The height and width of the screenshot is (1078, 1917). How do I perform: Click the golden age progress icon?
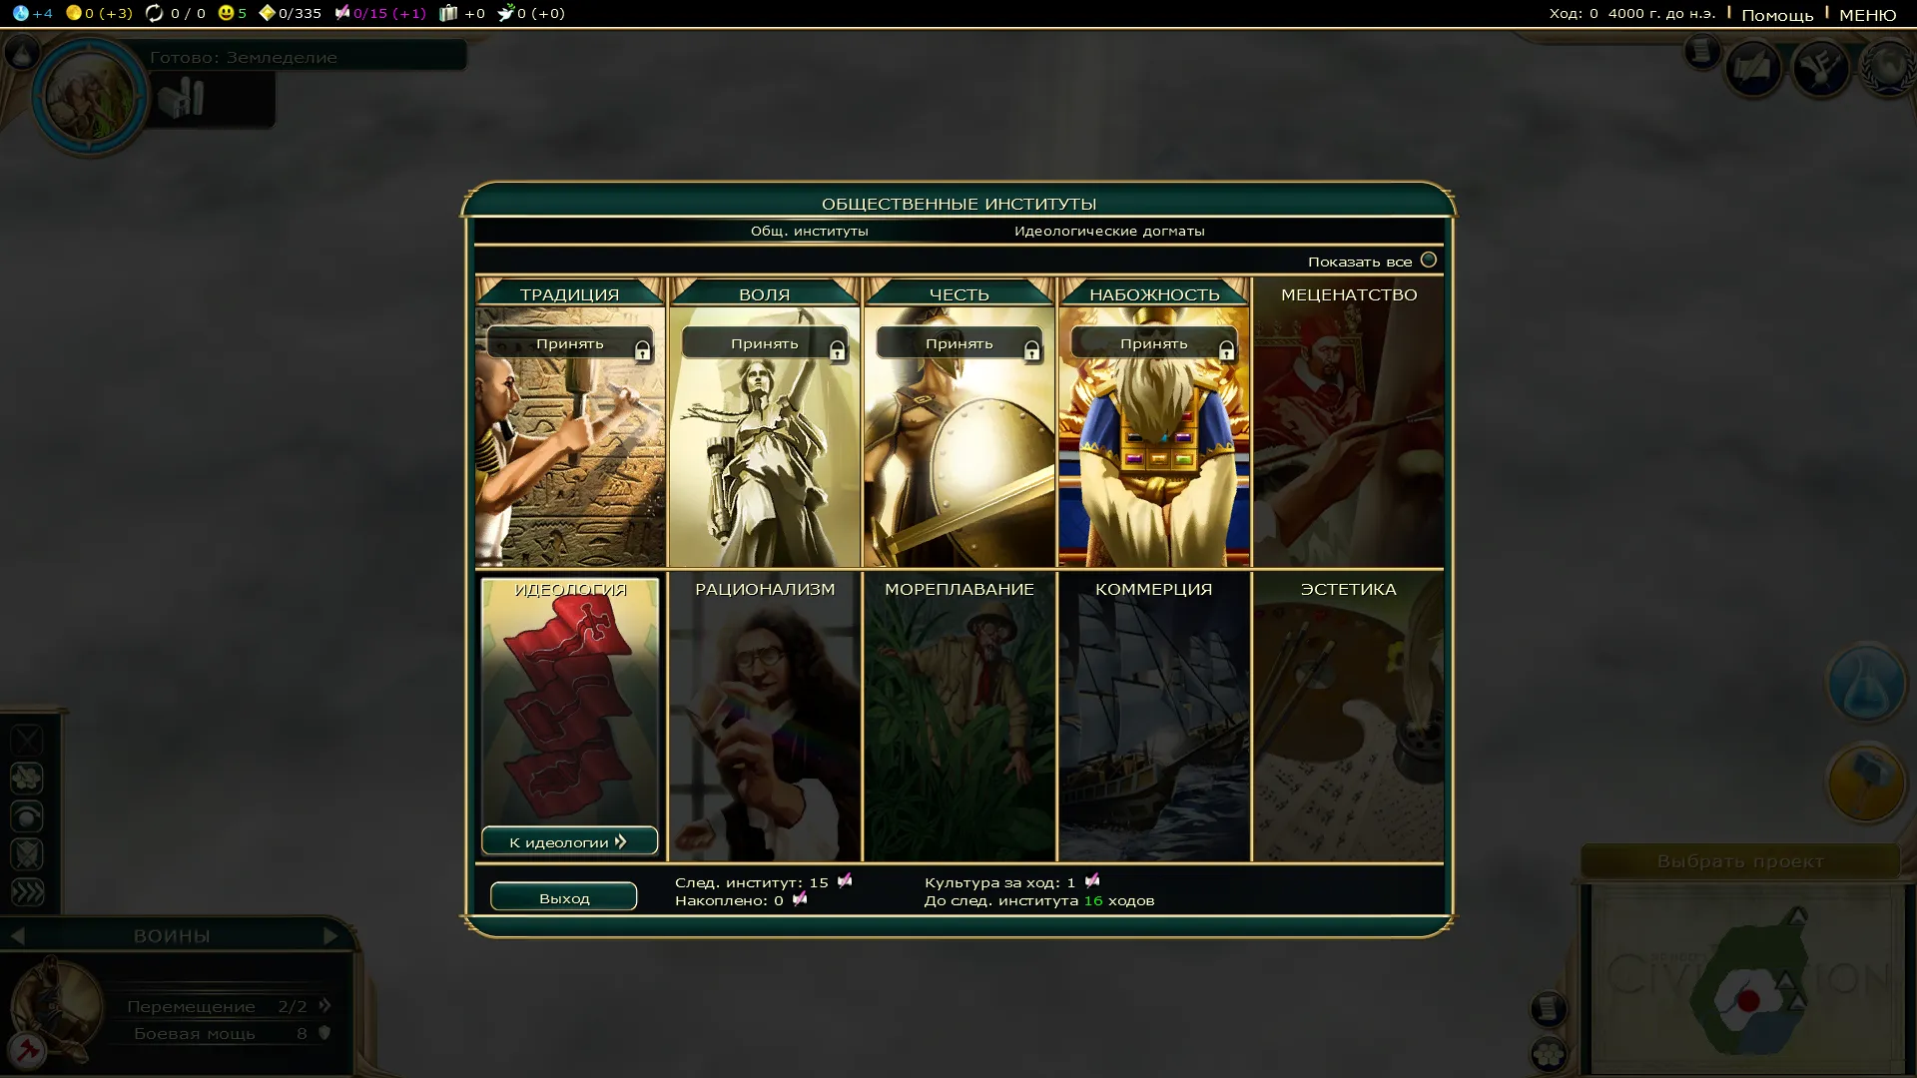pos(267,13)
